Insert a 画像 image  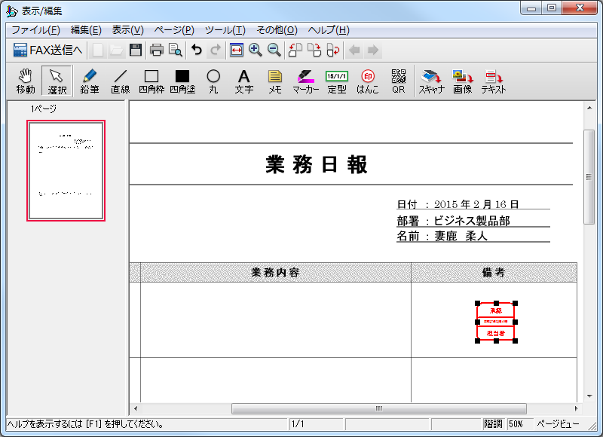[462, 81]
